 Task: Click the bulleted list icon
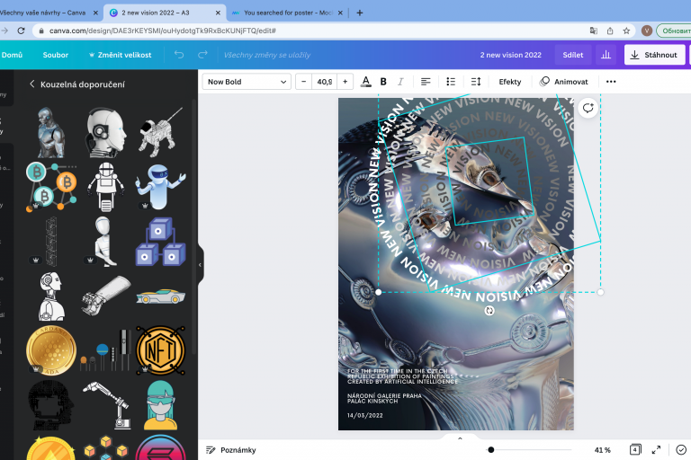point(451,82)
